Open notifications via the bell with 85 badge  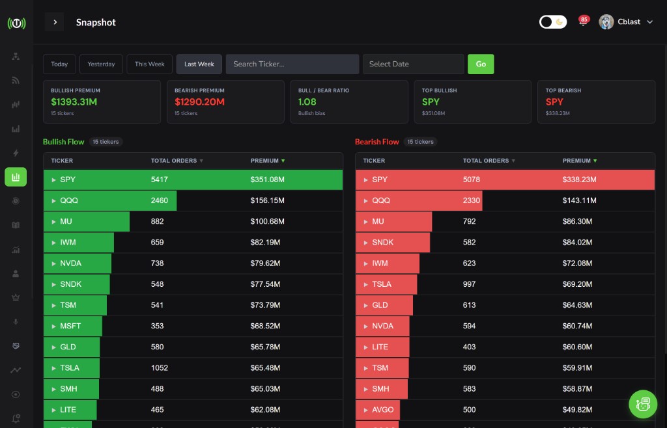pyautogui.click(x=583, y=20)
